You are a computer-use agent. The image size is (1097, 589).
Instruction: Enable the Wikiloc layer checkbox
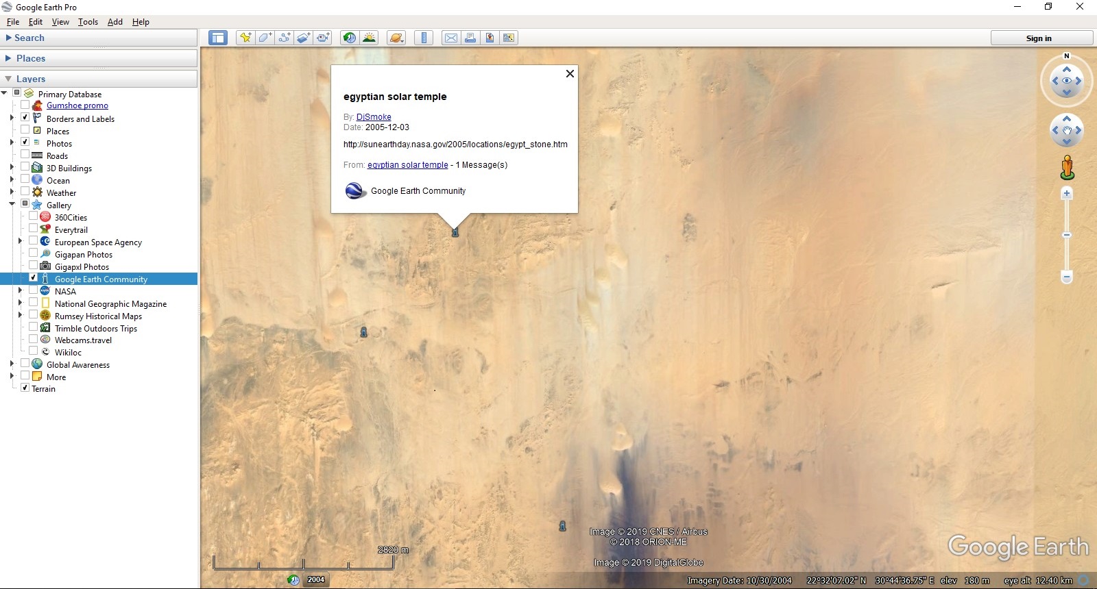[34, 351]
